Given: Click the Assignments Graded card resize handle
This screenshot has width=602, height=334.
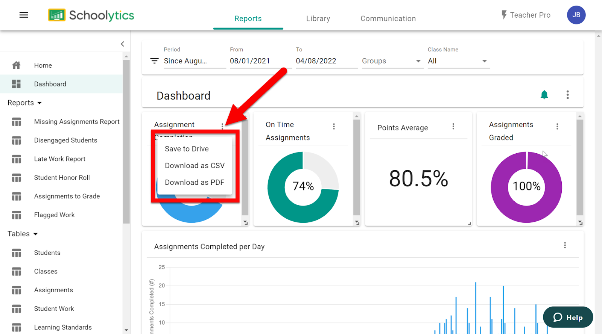Looking at the screenshot, I should click(x=580, y=223).
